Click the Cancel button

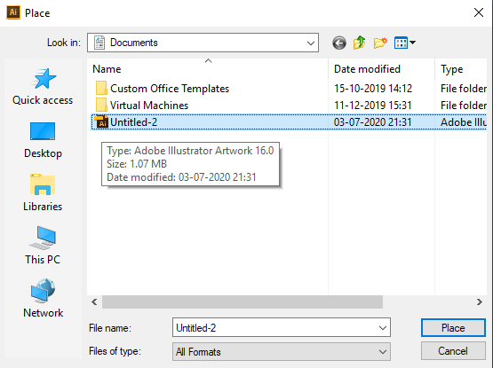(x=453, y=351)
